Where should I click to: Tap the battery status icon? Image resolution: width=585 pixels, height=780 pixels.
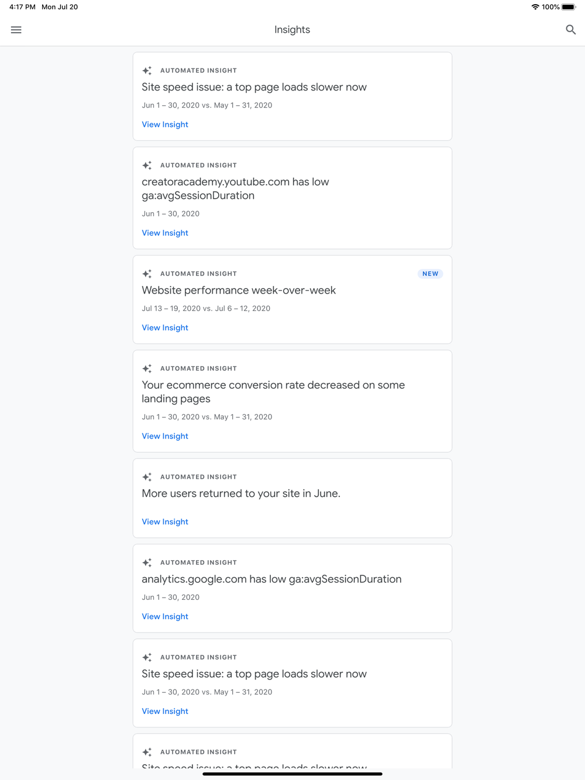click(569, 7)
